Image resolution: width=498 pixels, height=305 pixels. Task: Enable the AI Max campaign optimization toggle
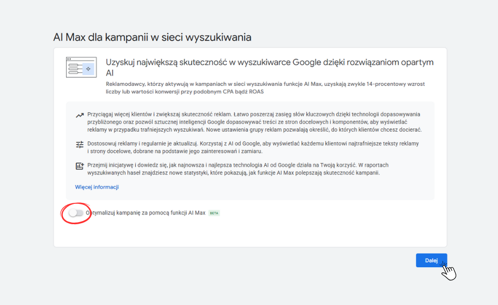(x=76, y=213)
